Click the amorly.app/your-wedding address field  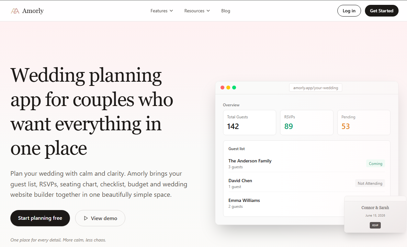pyautogui.click(x=316, y=88)
